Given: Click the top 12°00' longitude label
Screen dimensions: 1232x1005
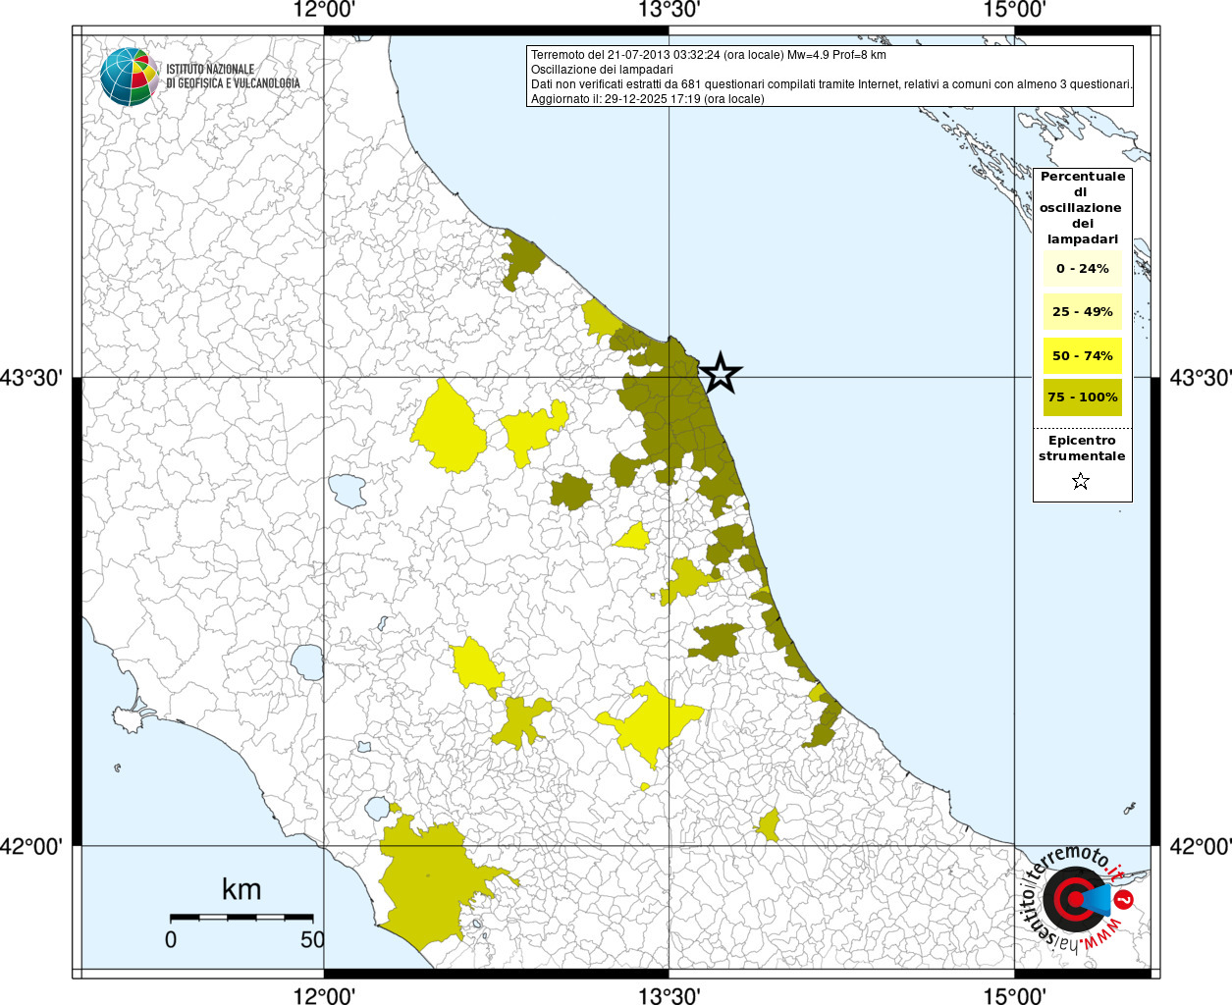Looking at the screenshot, I should [324, 10].
